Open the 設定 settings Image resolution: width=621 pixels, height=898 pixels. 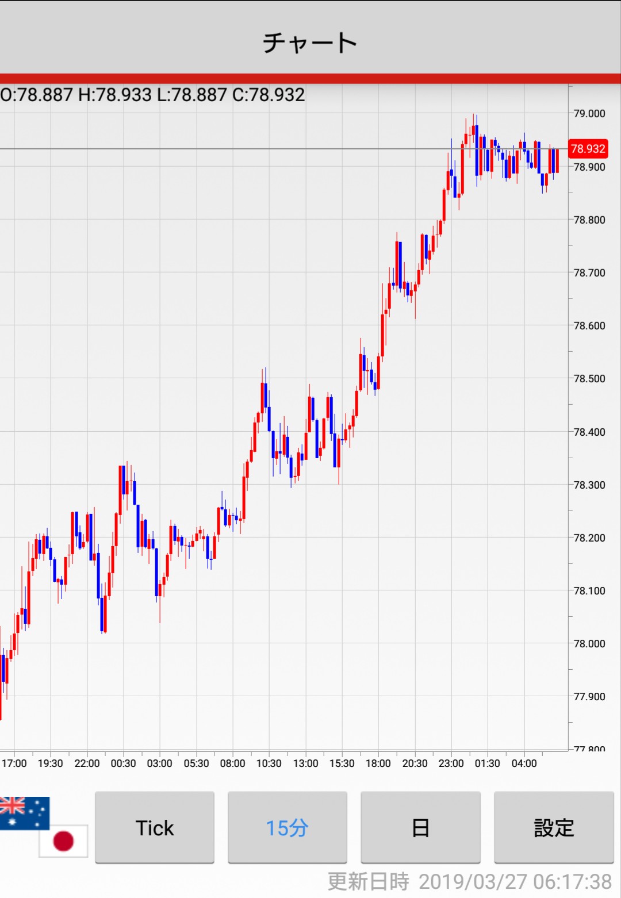(x=554, y=828)
